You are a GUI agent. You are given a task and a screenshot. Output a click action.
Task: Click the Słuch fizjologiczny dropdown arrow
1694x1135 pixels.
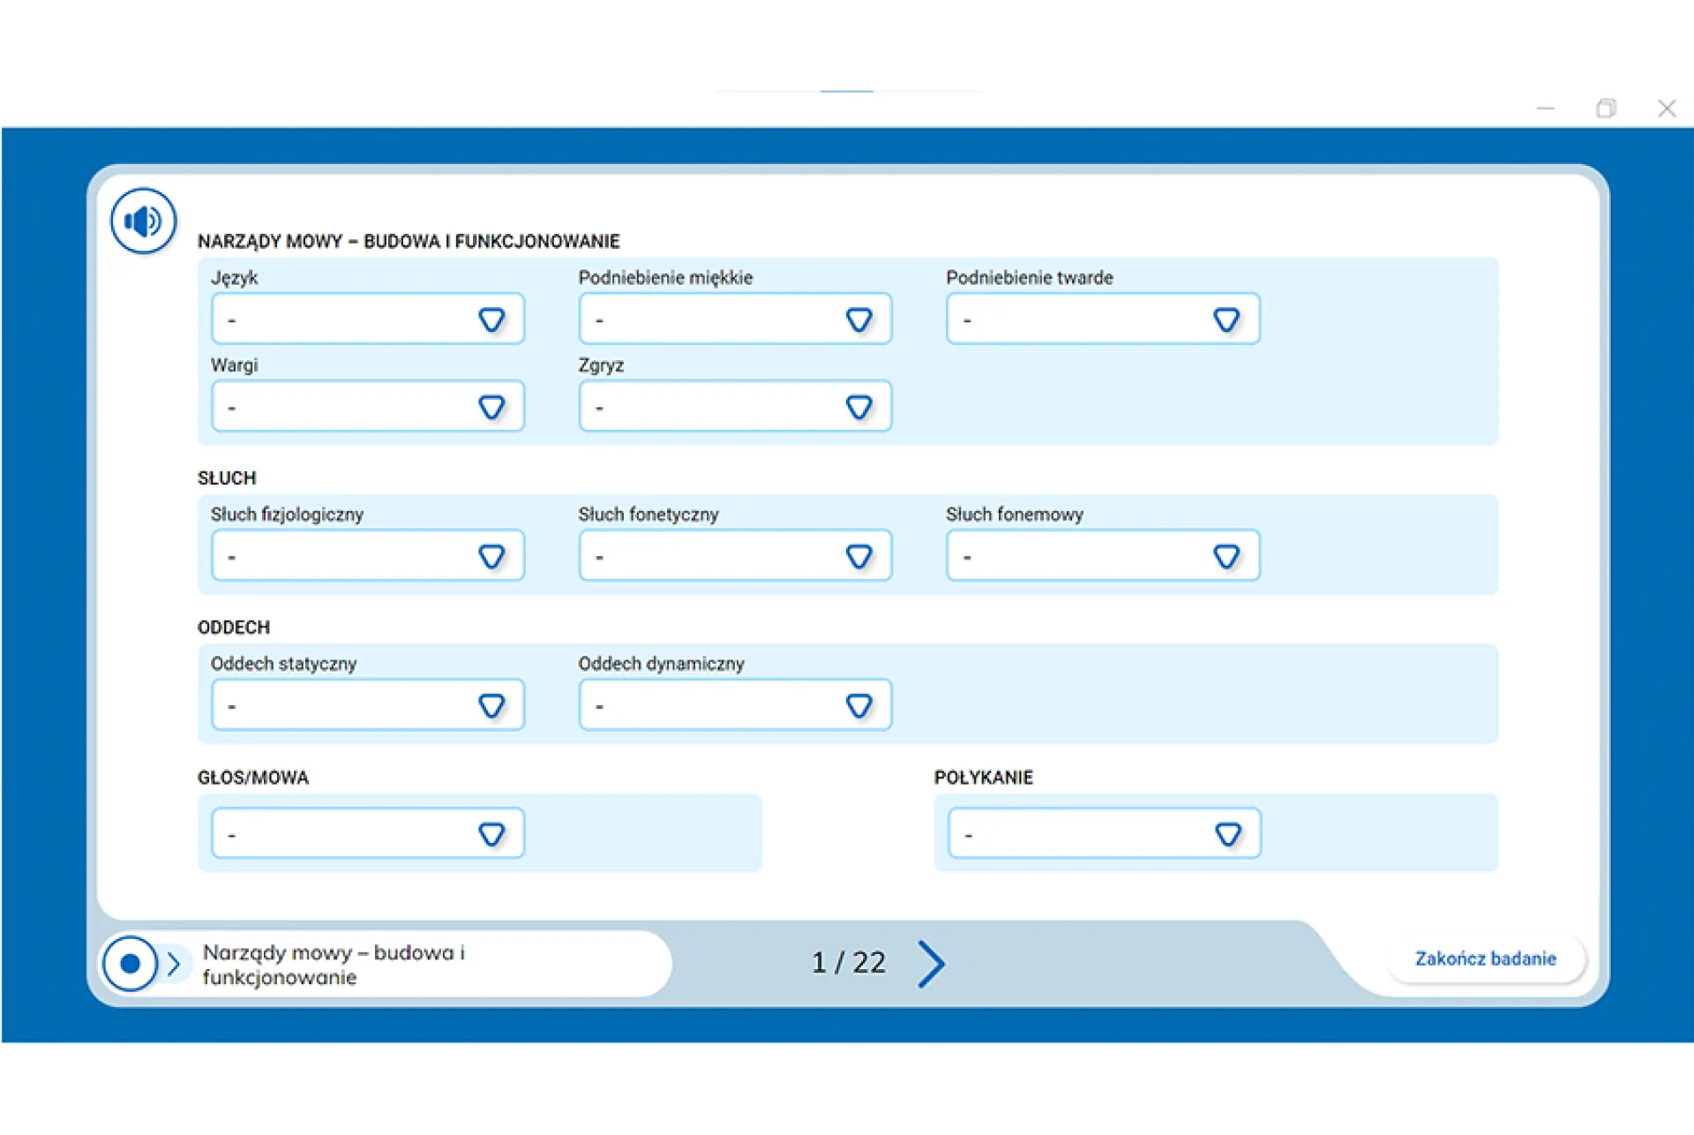click(491, 556)
